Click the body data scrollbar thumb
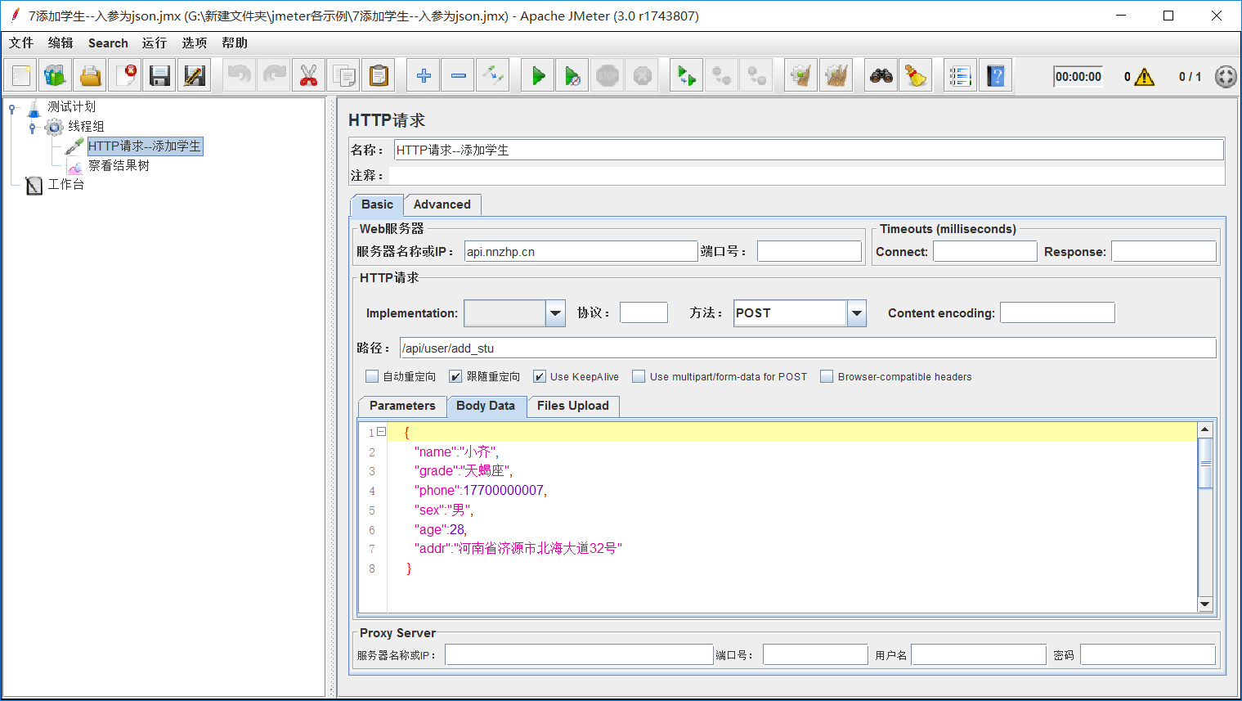Screen dimensions: 1242x701 pyautogui.click(x=1204, y=463)
